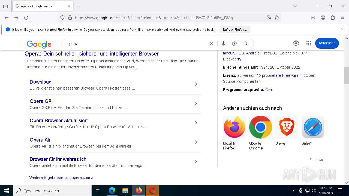The image size is (349, 196).
Task: Click the Google logo
Action: [39, 44]
